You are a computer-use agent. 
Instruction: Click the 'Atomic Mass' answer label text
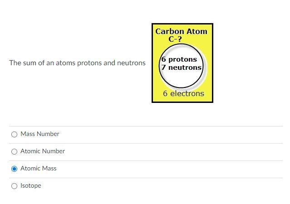coord(39,169)
